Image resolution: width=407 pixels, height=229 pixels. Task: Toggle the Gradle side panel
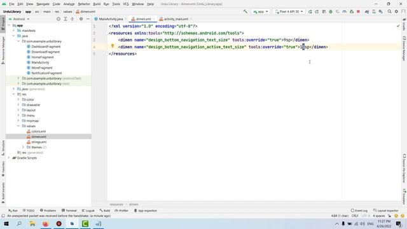point(404,25)
